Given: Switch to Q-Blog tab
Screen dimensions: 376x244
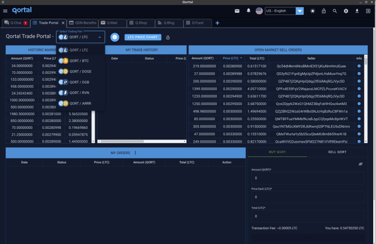Looking at the screenshot, I should click(169, 23).
